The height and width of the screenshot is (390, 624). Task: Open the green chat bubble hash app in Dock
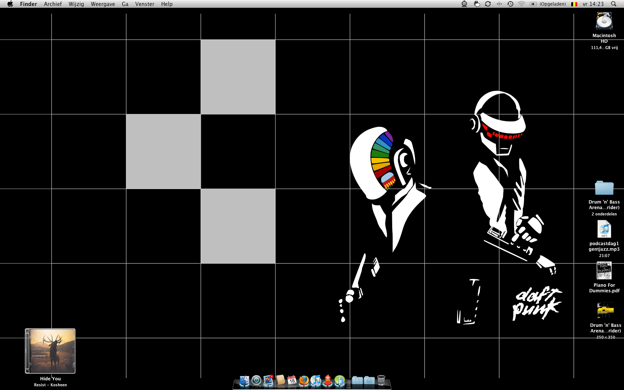click(x=339, y=380)
